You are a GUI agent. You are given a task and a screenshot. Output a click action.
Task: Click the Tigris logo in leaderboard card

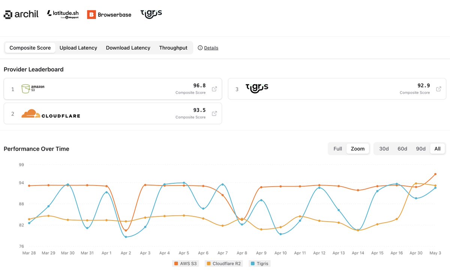pyautogui.click(x=257, y=88)
